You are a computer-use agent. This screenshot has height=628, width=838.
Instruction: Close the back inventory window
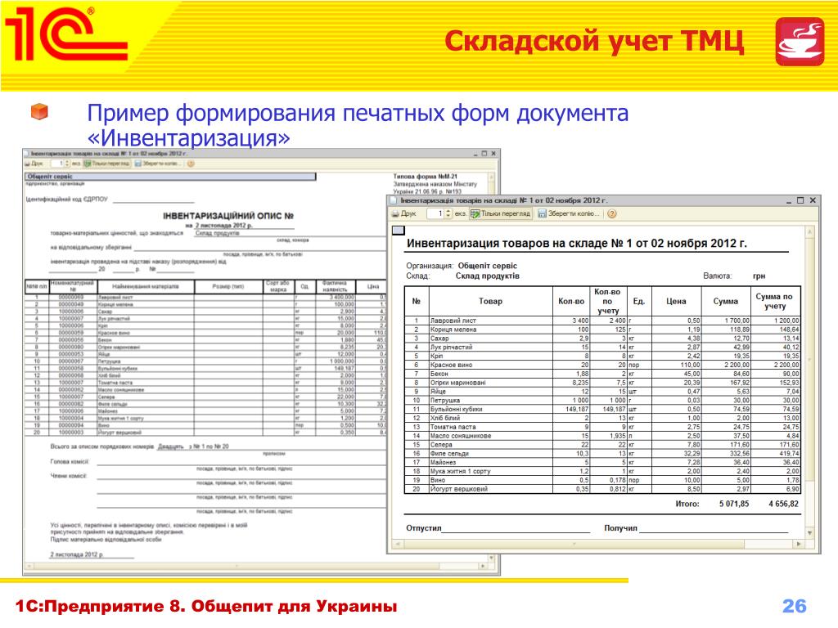click(x=493, y=153)
